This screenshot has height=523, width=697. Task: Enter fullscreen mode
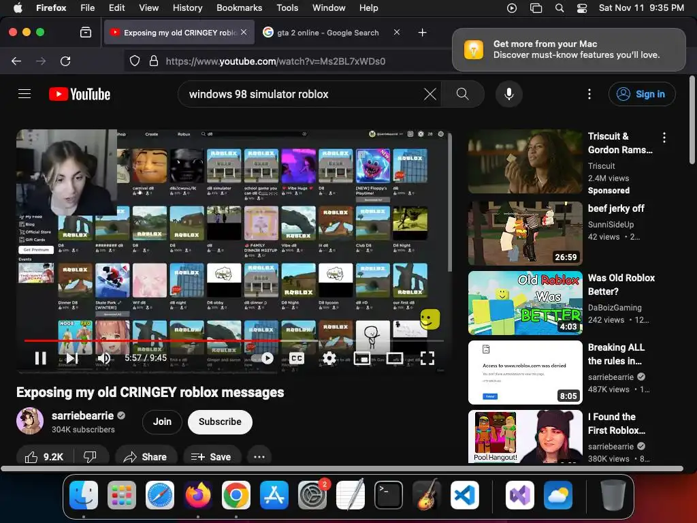427,358
